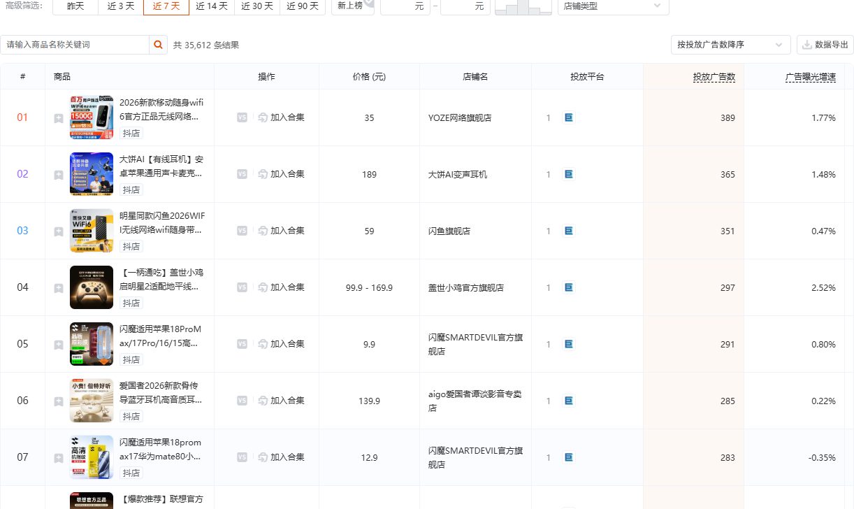Toggle the 新上榜 filter

(x=353, y=6)
